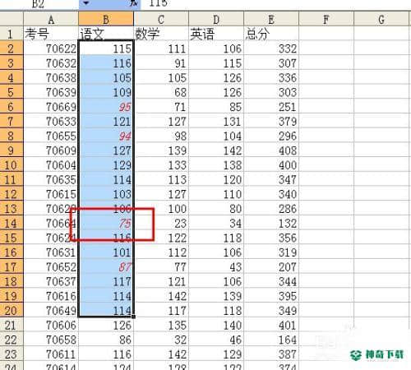Click cell with total 408
Viewport: 411px width, 370px height.
click(x=271, y=150)
